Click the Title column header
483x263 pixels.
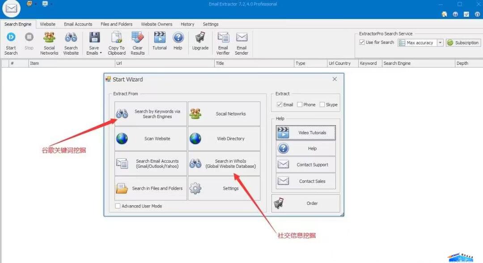(x=254, y=63)
